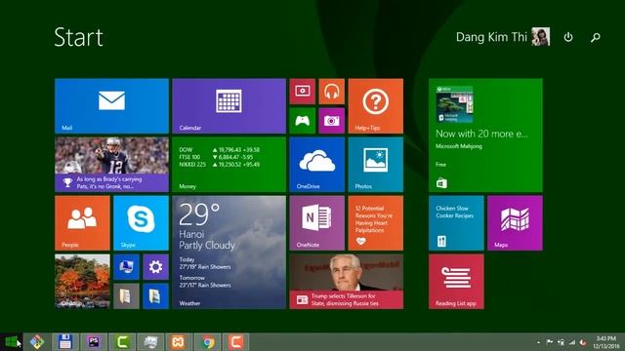Image resolution: width=625 pixels, height=351 pixels.
Task: Open the Xbox Games controller tile
Action: point(302,121)
